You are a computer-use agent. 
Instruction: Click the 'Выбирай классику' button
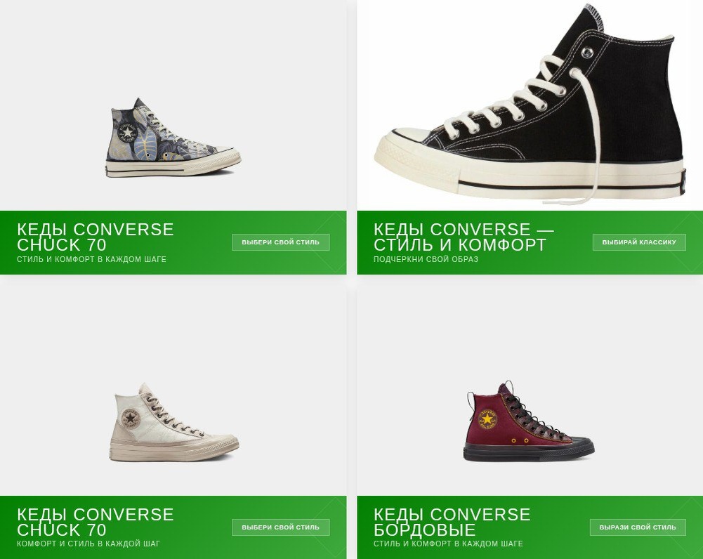639,242
